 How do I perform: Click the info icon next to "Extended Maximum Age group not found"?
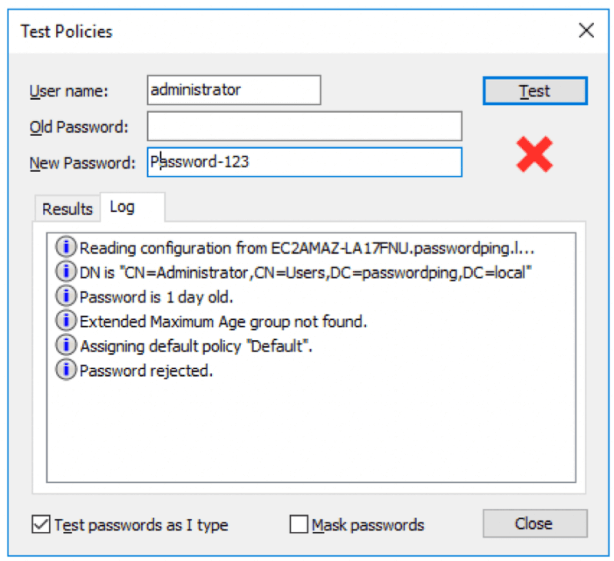click(66, 320)
